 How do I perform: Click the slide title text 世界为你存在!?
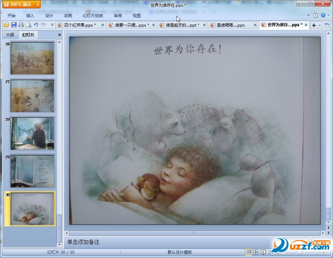point(188,49)
